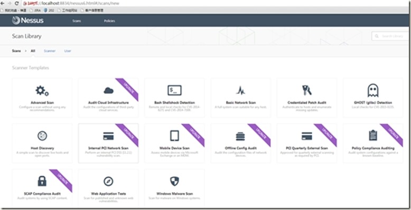Open the JIRA bookmark
Image resolution: width=411 pixels, height=210 pixels.
pos(35,11)
